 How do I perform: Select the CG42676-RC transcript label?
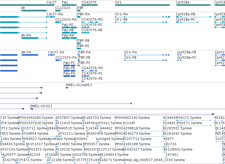coord(92,25)
